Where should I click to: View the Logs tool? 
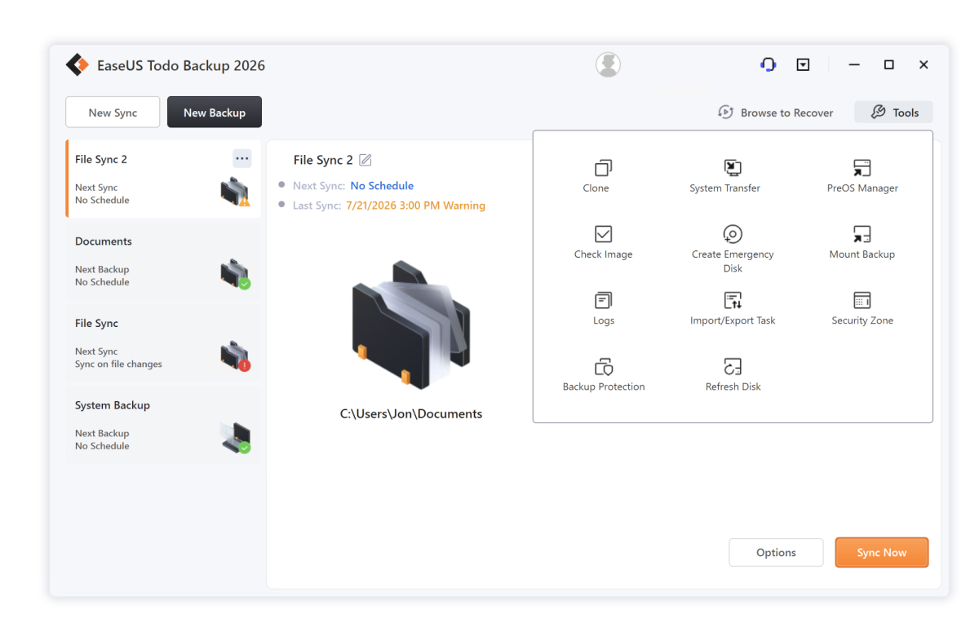[x=603, y=307]
